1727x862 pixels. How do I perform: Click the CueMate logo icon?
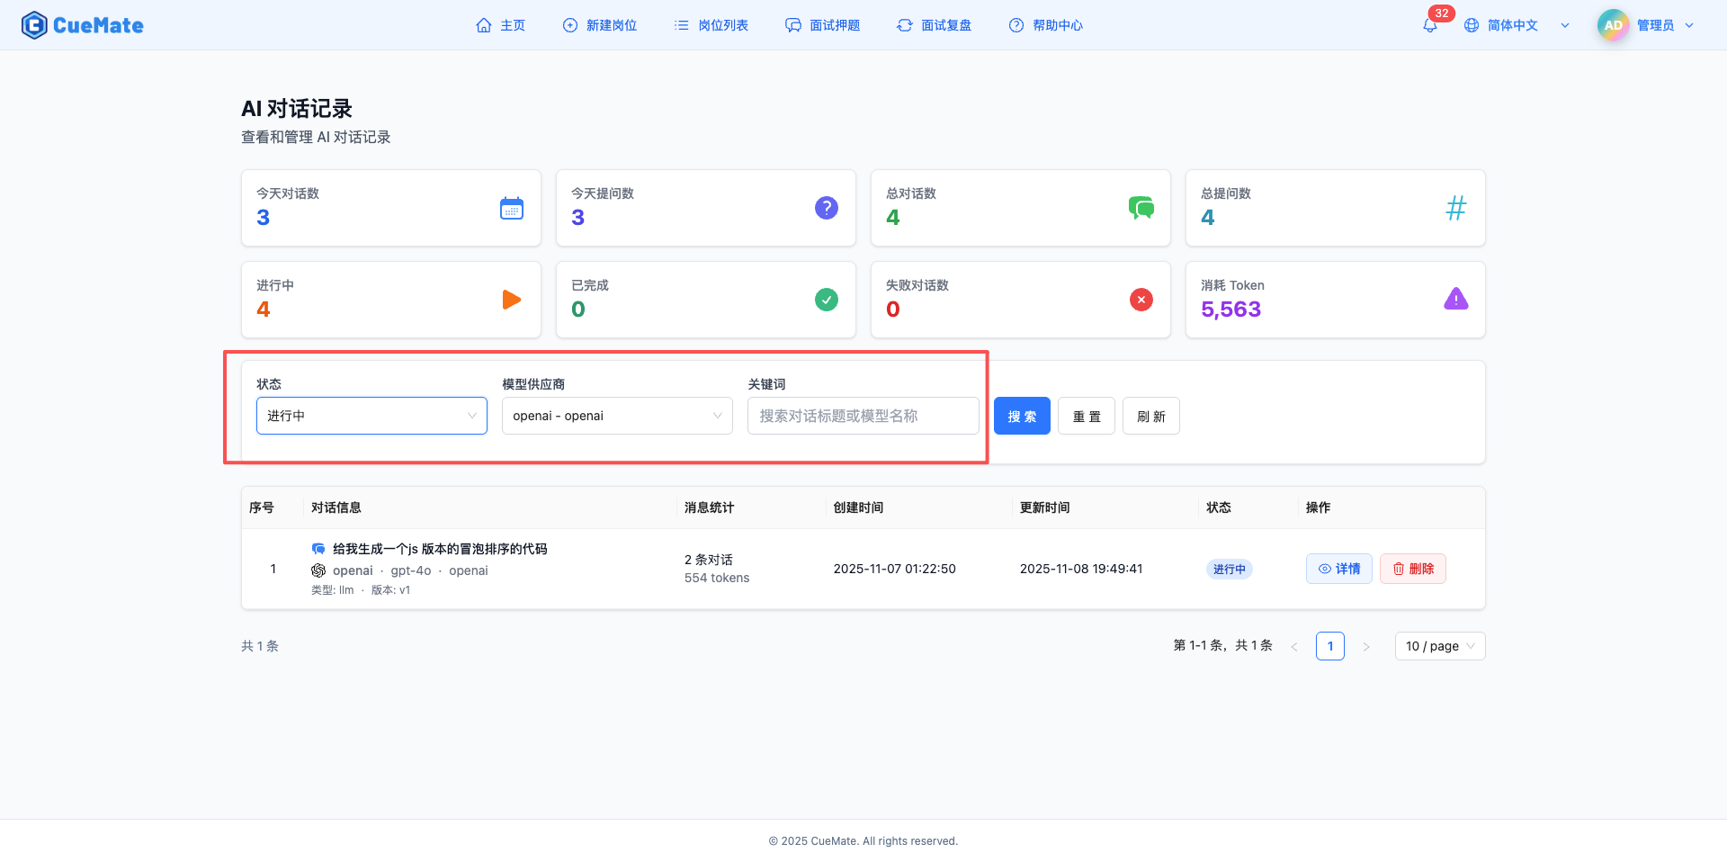(33, 24)
